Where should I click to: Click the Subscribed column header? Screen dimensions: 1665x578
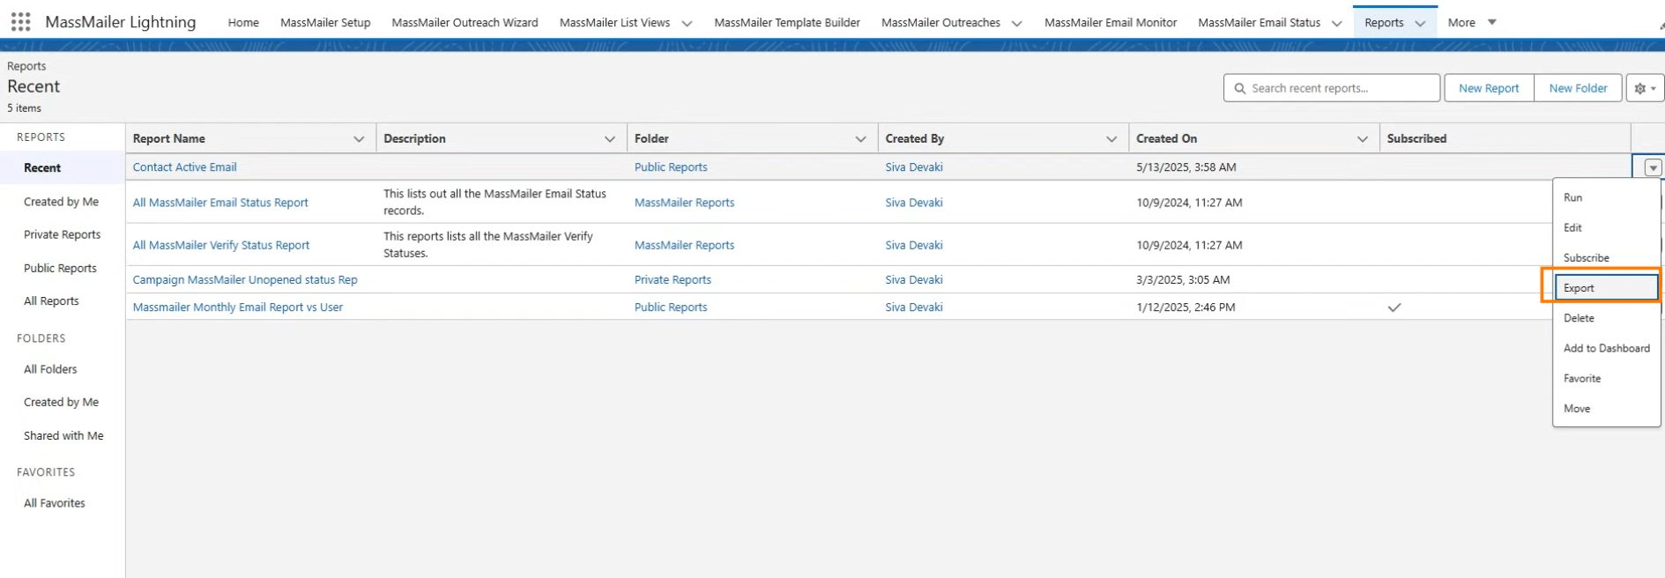pos(1416,139)
